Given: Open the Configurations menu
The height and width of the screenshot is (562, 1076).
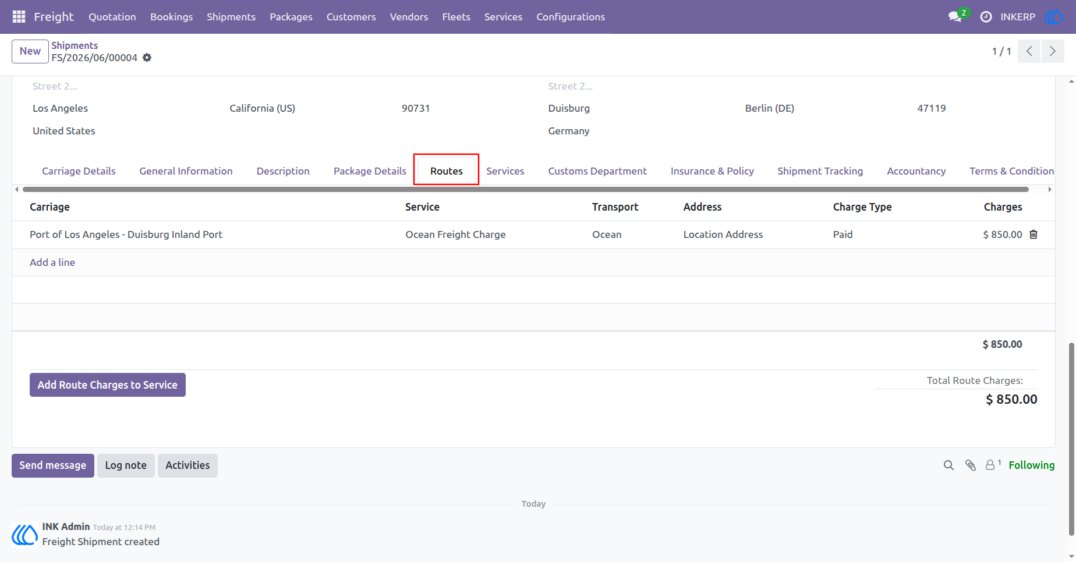Looking at the screenshot, I should click(571, 17).
